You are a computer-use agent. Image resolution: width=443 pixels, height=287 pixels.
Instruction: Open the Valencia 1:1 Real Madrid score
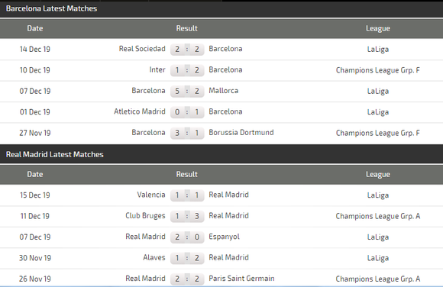click(187, 195)
